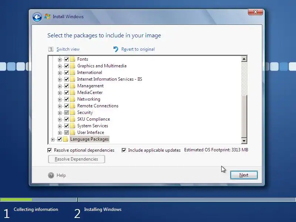Disable the Networking package checkbox
This screenshot has width=296, height=222.
click(67, 99)
